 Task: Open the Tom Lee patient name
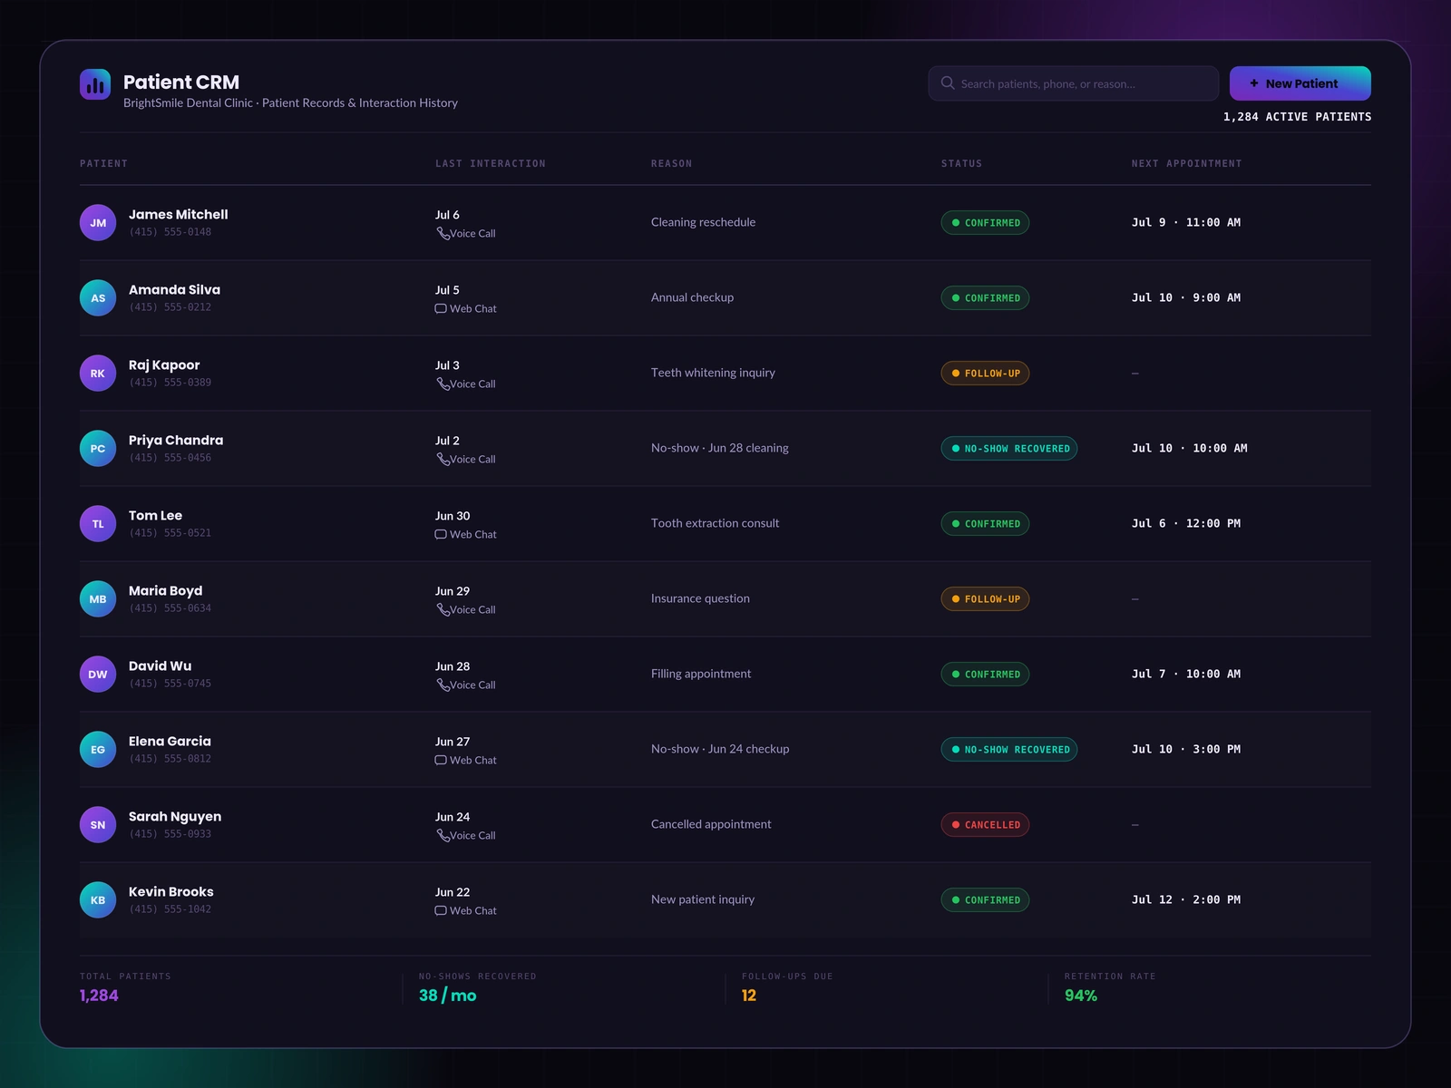tap(155, 516)
